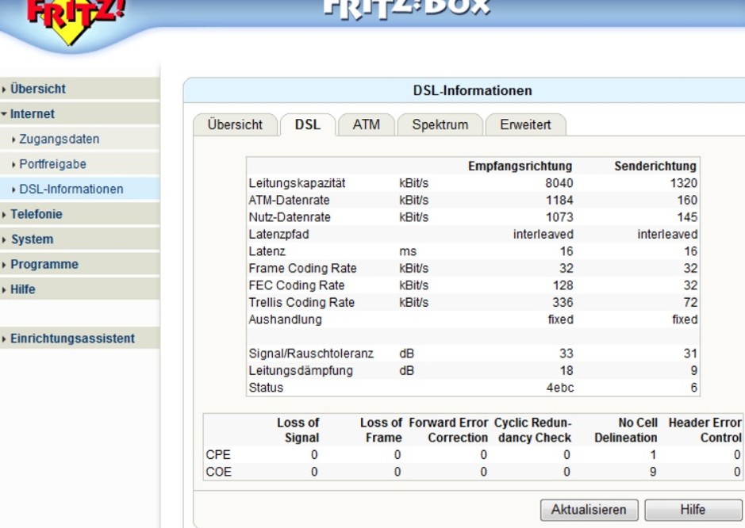The image size is (745, 528).
Task: Select DSL-Informationen in the sidebar
Action: 71,189
